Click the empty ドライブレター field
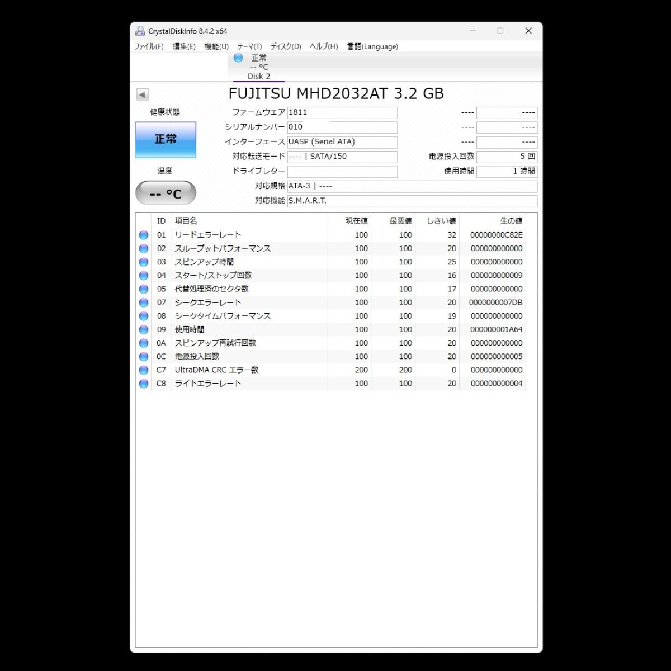671x671 pixels. 342,172
